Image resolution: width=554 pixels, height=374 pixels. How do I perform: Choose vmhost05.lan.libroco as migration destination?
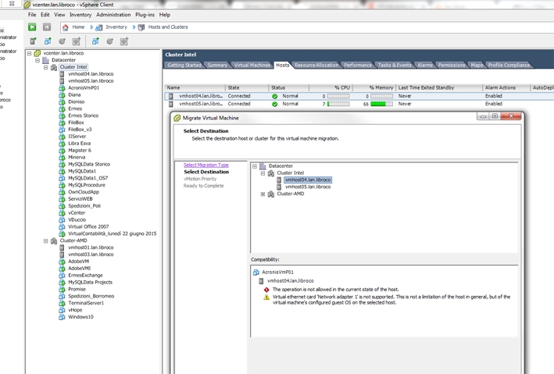click(308, 187)
